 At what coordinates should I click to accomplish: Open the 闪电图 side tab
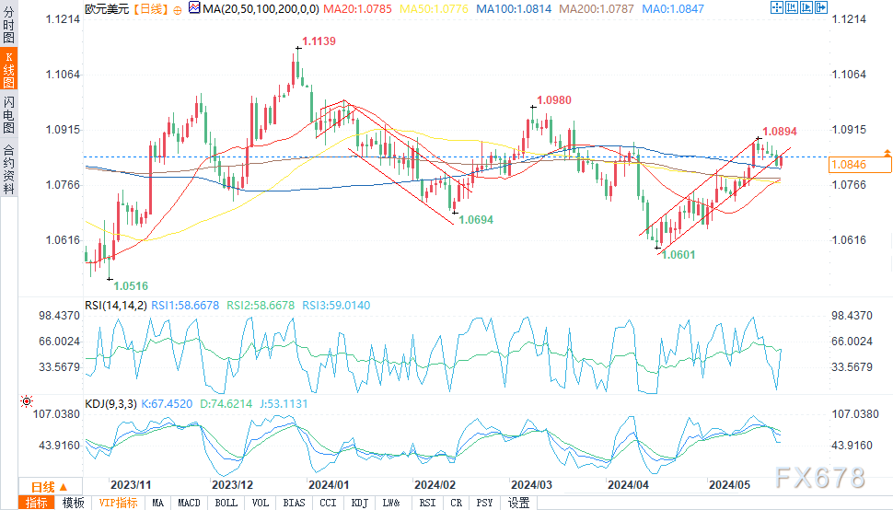8,114
